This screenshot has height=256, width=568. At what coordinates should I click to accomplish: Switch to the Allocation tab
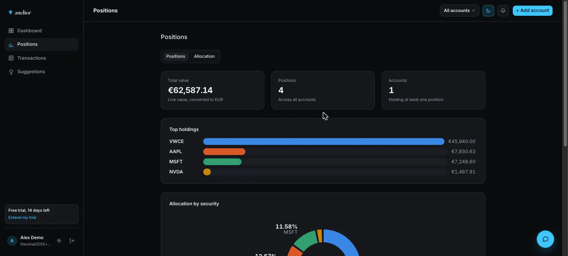click(x=204, y=56)
